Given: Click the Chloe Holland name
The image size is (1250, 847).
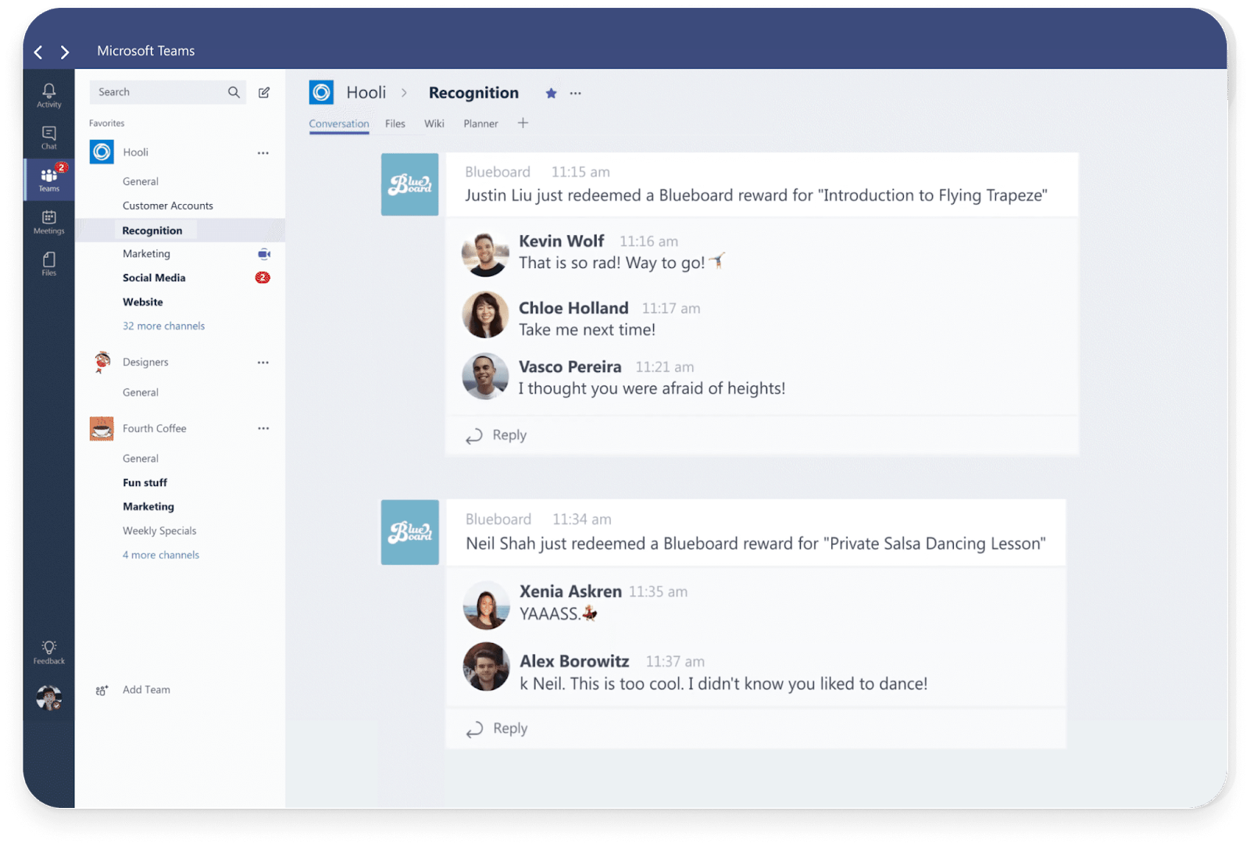Looking at the screenshot, I should pos(573,308).
